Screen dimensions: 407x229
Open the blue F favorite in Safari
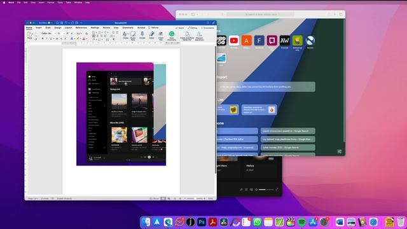point(259,41)
